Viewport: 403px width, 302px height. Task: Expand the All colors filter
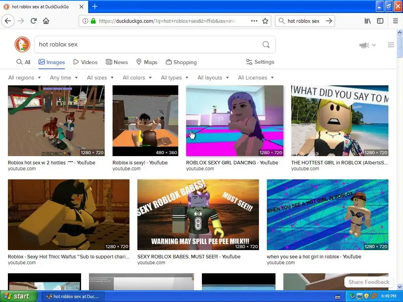137,77
